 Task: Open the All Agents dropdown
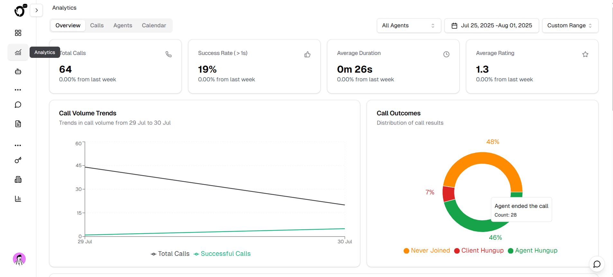click(x=408, y=25)
